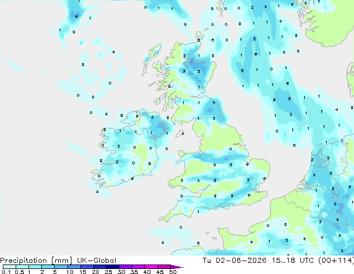Pick the 0.1–0.5 mm palest legend swatch
Viewport: 354px width, 274px height.
point(9,267)
